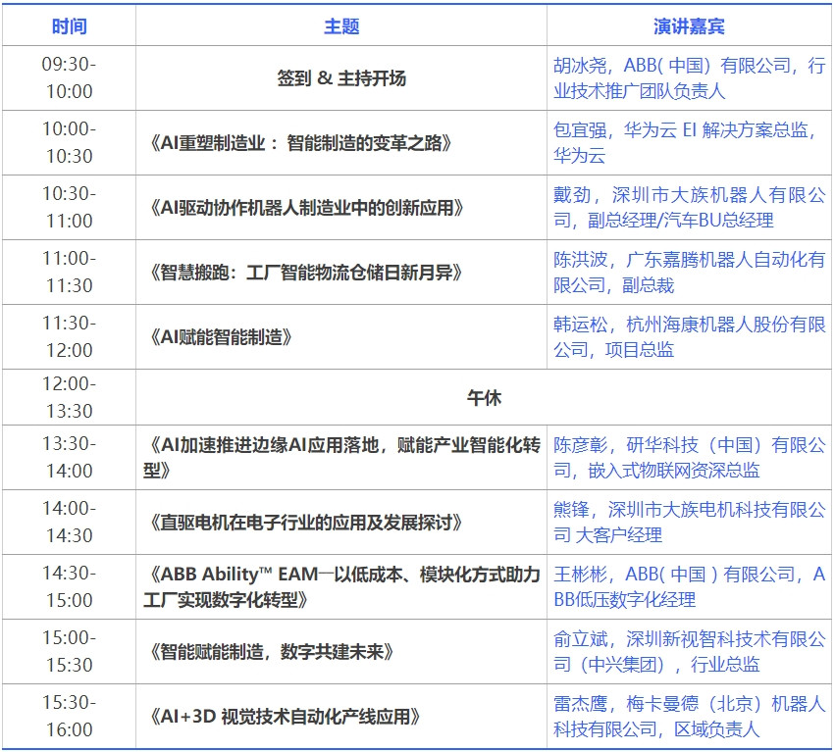Click the 主题 column header

point(341,25)
